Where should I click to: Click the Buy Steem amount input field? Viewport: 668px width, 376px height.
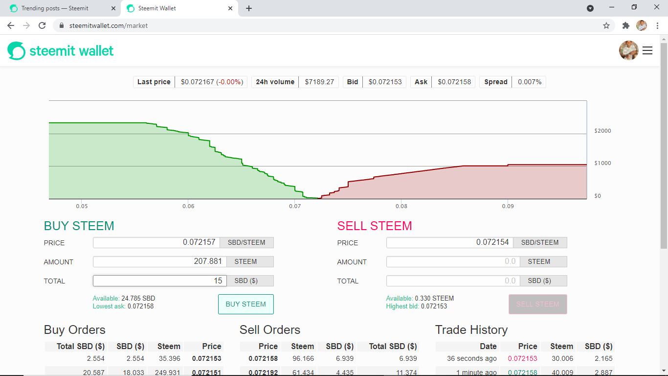[160, 261]
